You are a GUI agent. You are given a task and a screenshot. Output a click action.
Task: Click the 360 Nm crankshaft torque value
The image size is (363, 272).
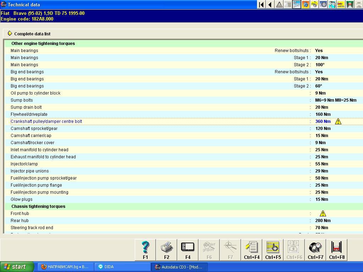click(323, 121)
